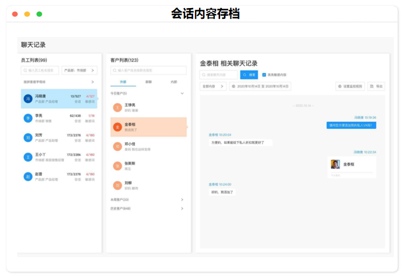Click 李亮's avatar in employee list
Screen dimensions: 402x276
(x=27, y=118)
